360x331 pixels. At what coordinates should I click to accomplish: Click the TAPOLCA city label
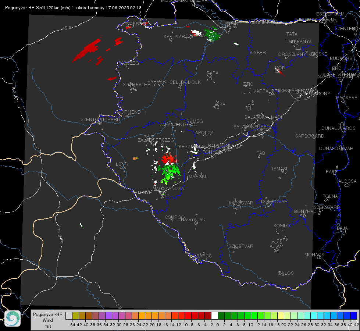(x=203, y=133)
